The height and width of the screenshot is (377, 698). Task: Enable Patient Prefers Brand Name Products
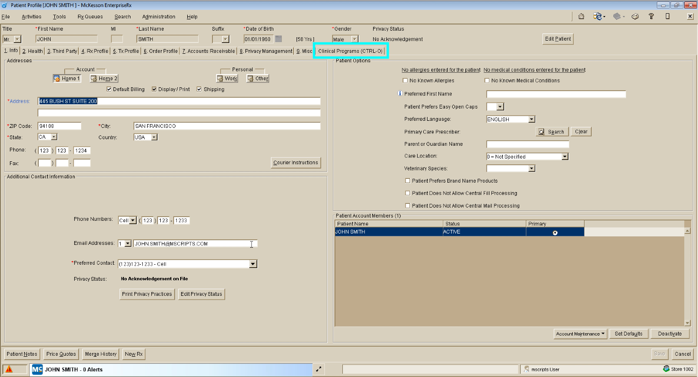pyautogui.click(x=408, y=181)
